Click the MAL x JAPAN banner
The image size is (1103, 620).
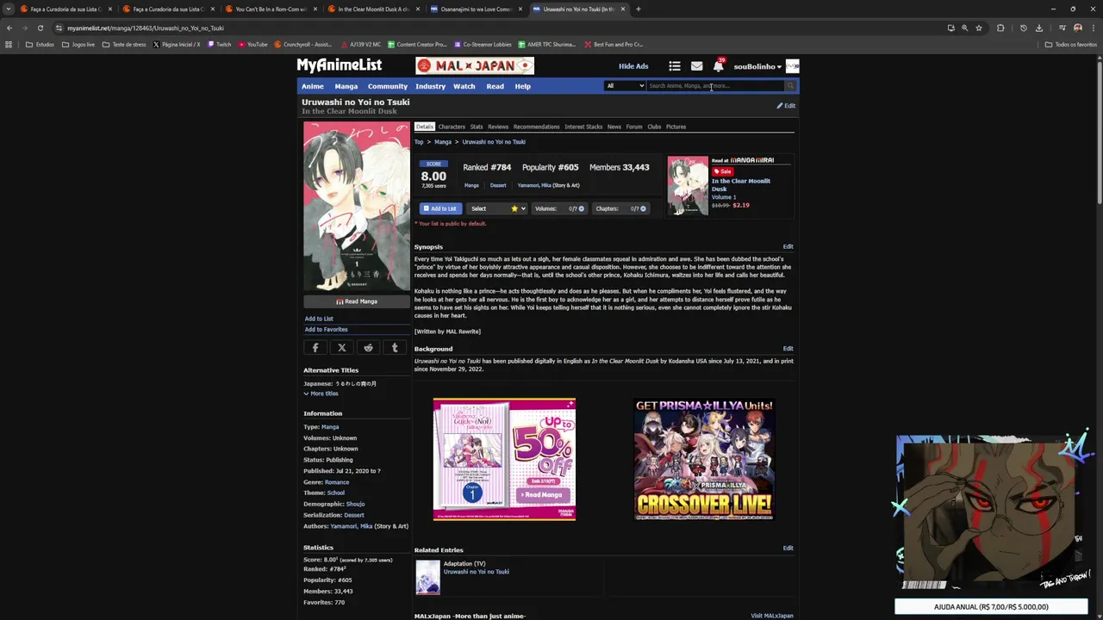click(475, 65)
